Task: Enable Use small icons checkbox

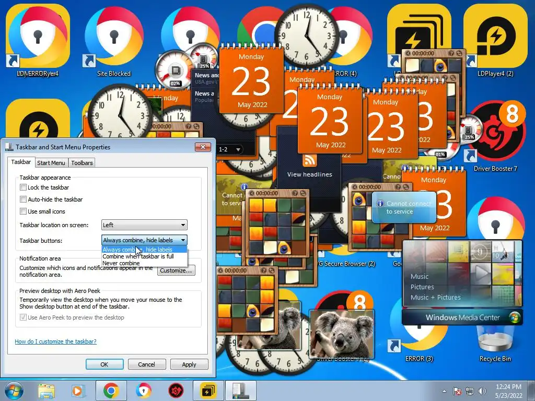Action: click(x=23, y=211)
